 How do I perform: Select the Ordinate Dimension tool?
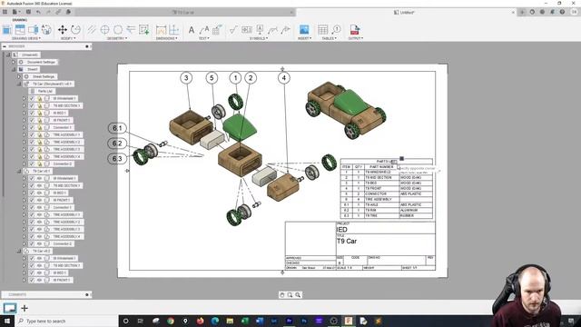coord(173,30)
